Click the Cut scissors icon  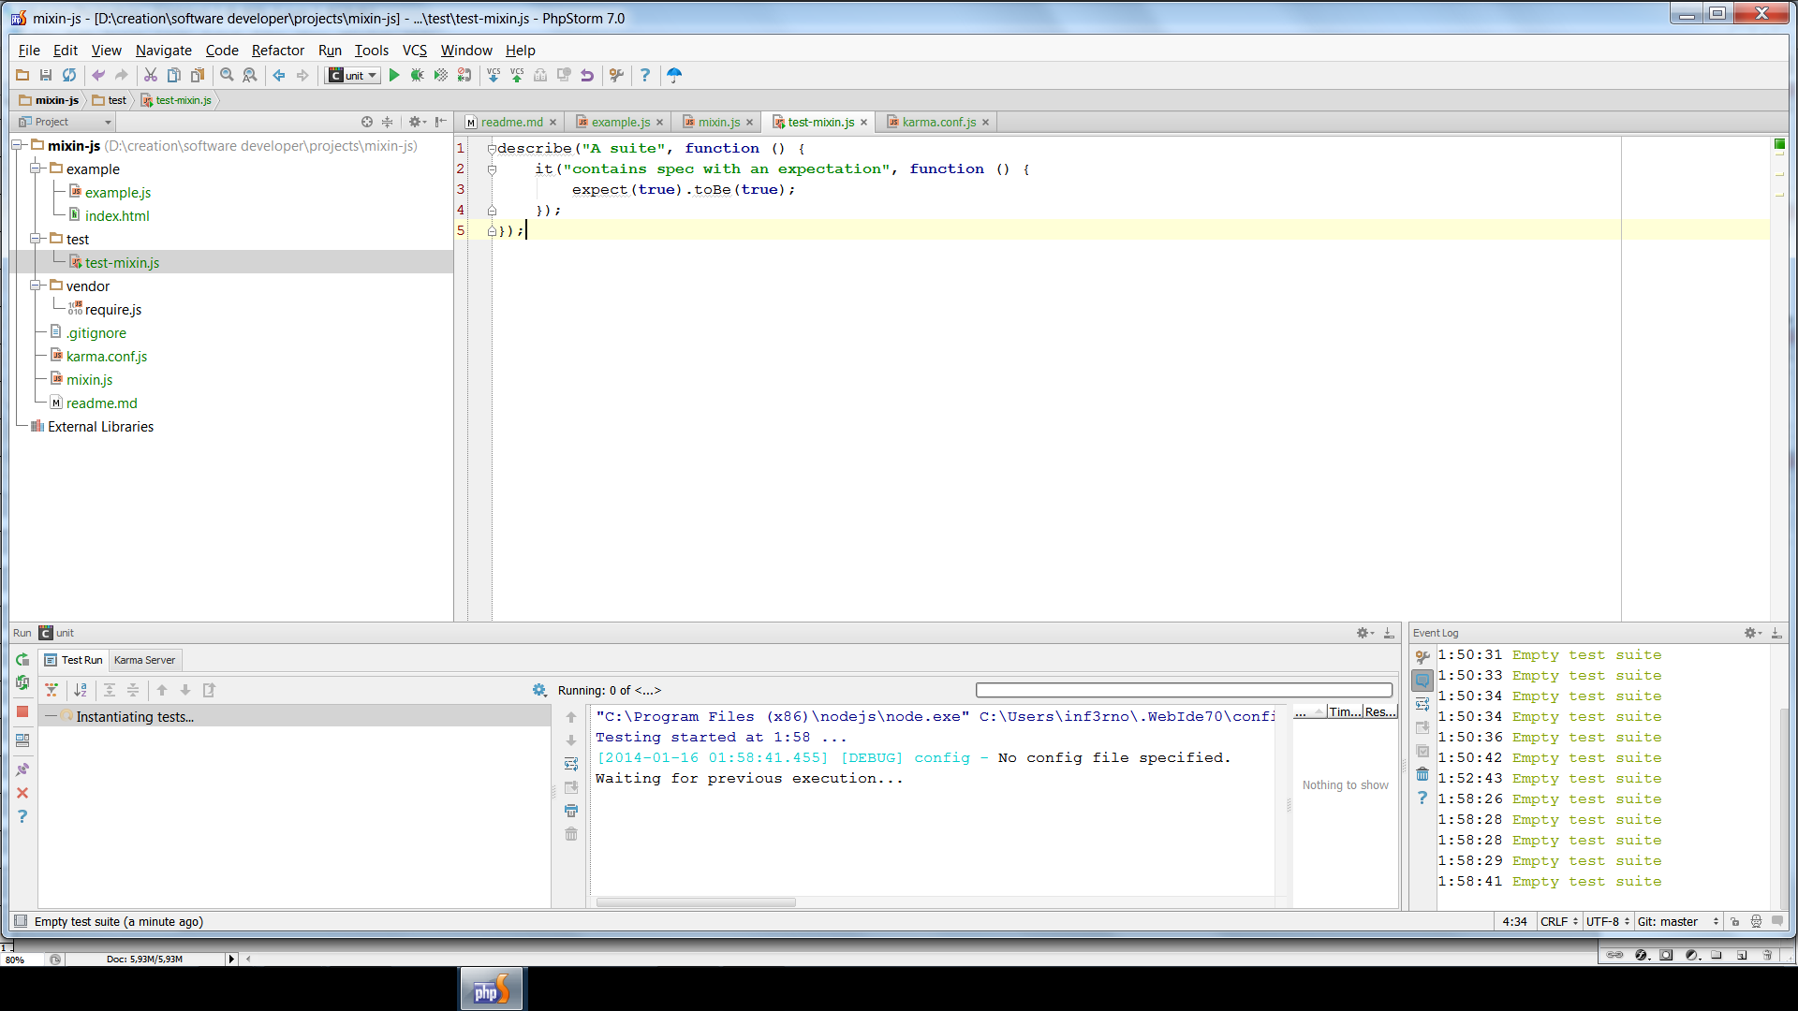150,75
